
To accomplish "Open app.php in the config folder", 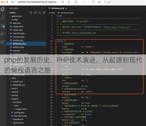I will coord(17,23).
